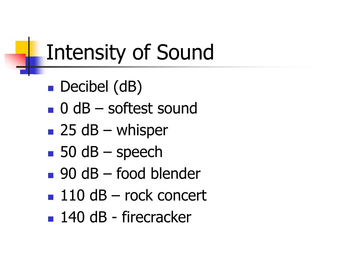Click the bullet marker beside 90 dB
340x255 pixels.
click(51, 175)
